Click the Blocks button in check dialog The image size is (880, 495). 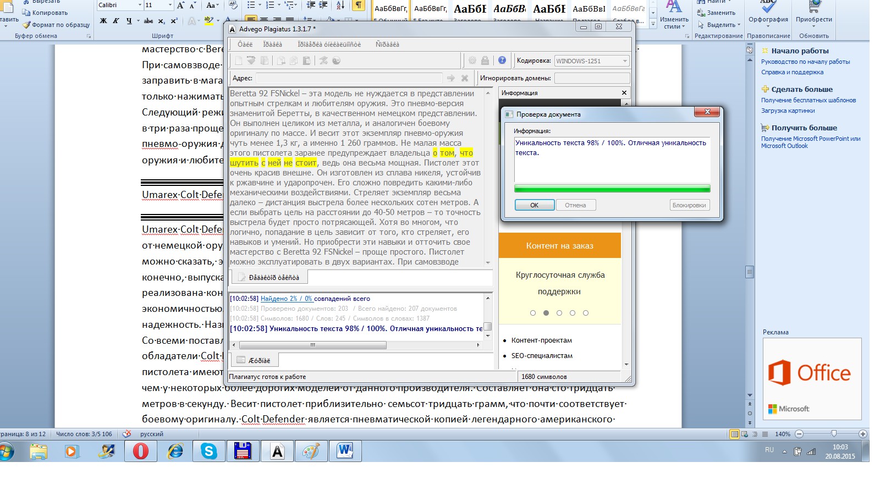[689, 205]
